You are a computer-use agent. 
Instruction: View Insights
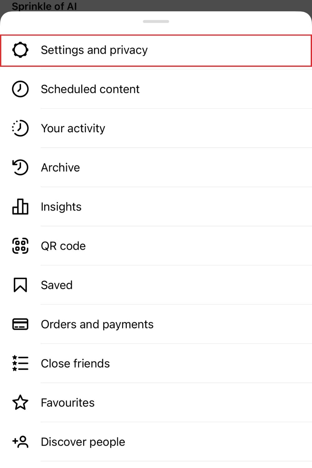(61, 207)
